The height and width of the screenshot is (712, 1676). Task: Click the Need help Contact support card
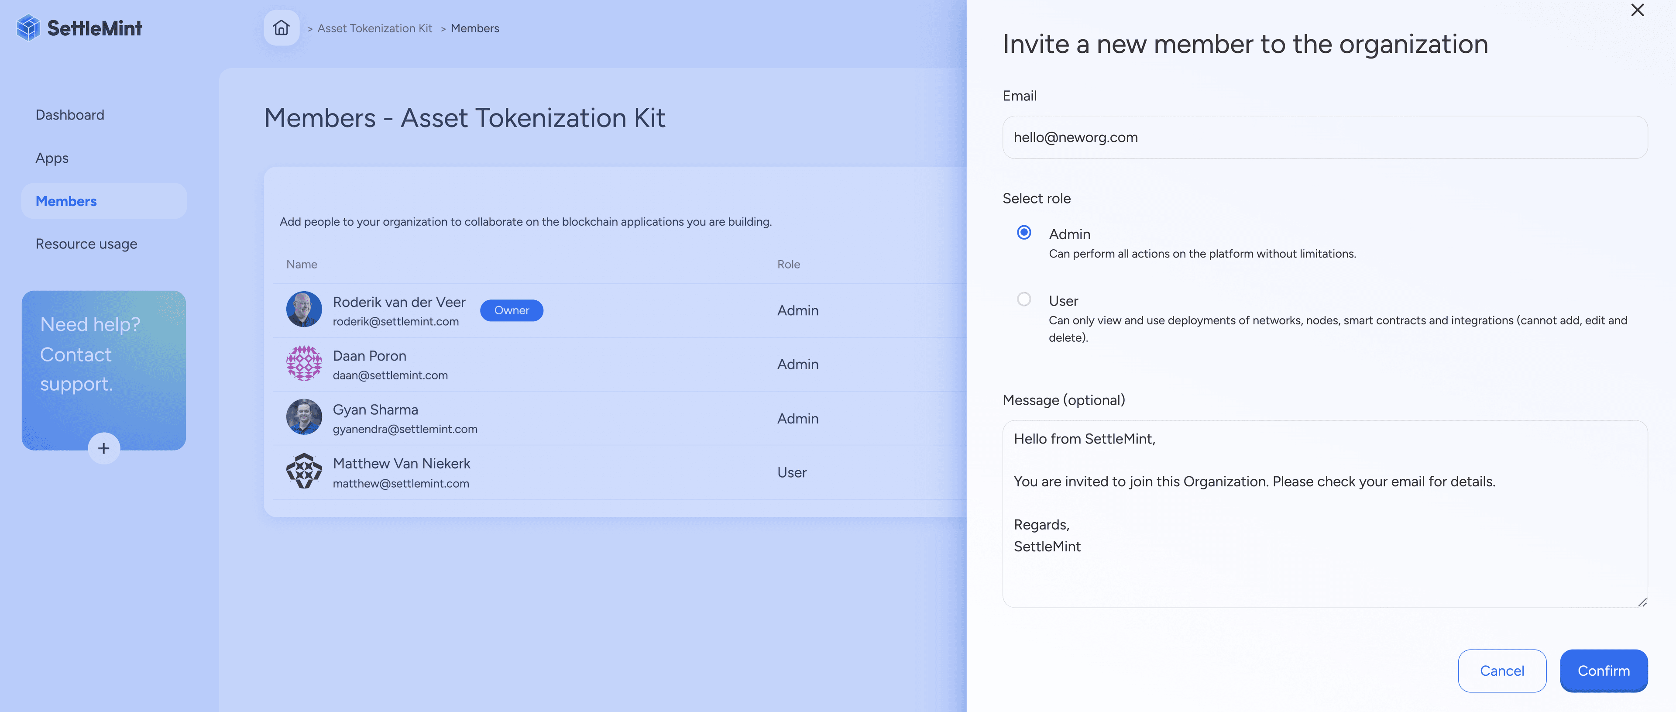pyautogui.click(x=103, y=370)
